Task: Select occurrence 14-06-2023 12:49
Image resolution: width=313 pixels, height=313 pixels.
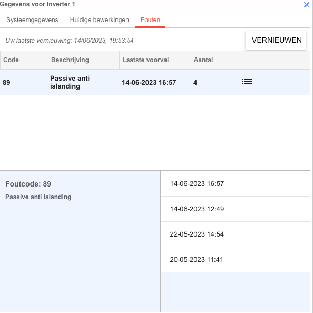Action: coord(235,209)
